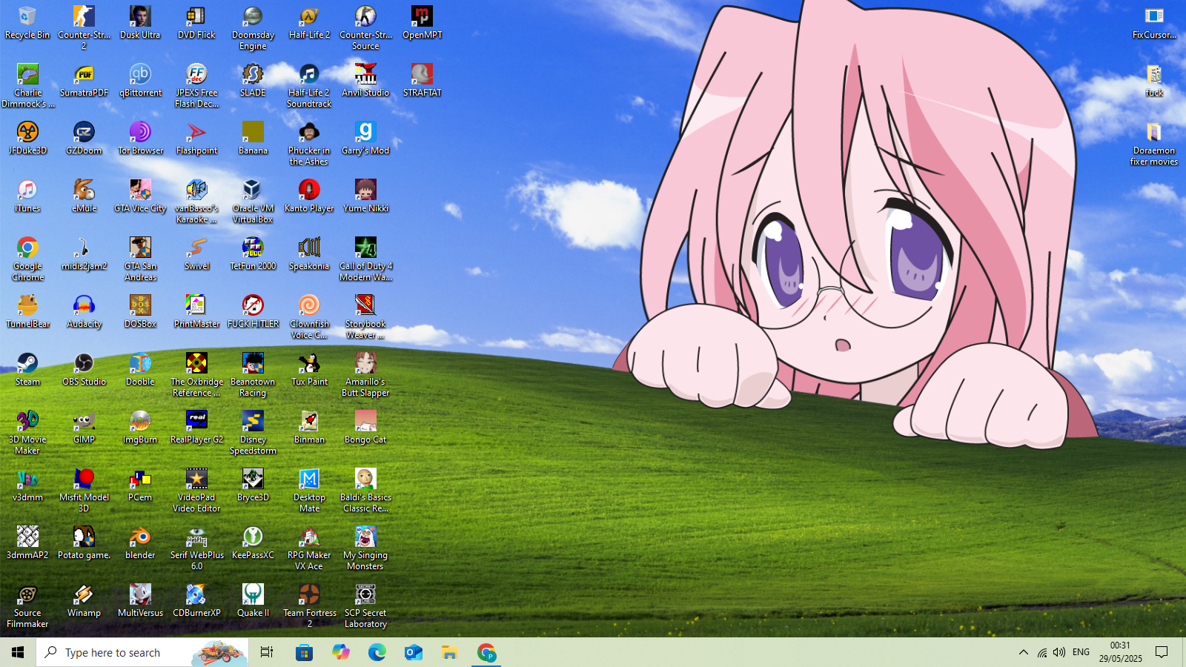Open Oracle VM VirtualBox icon
Screen dimensions: 1186x667
(x=253, y=202)
